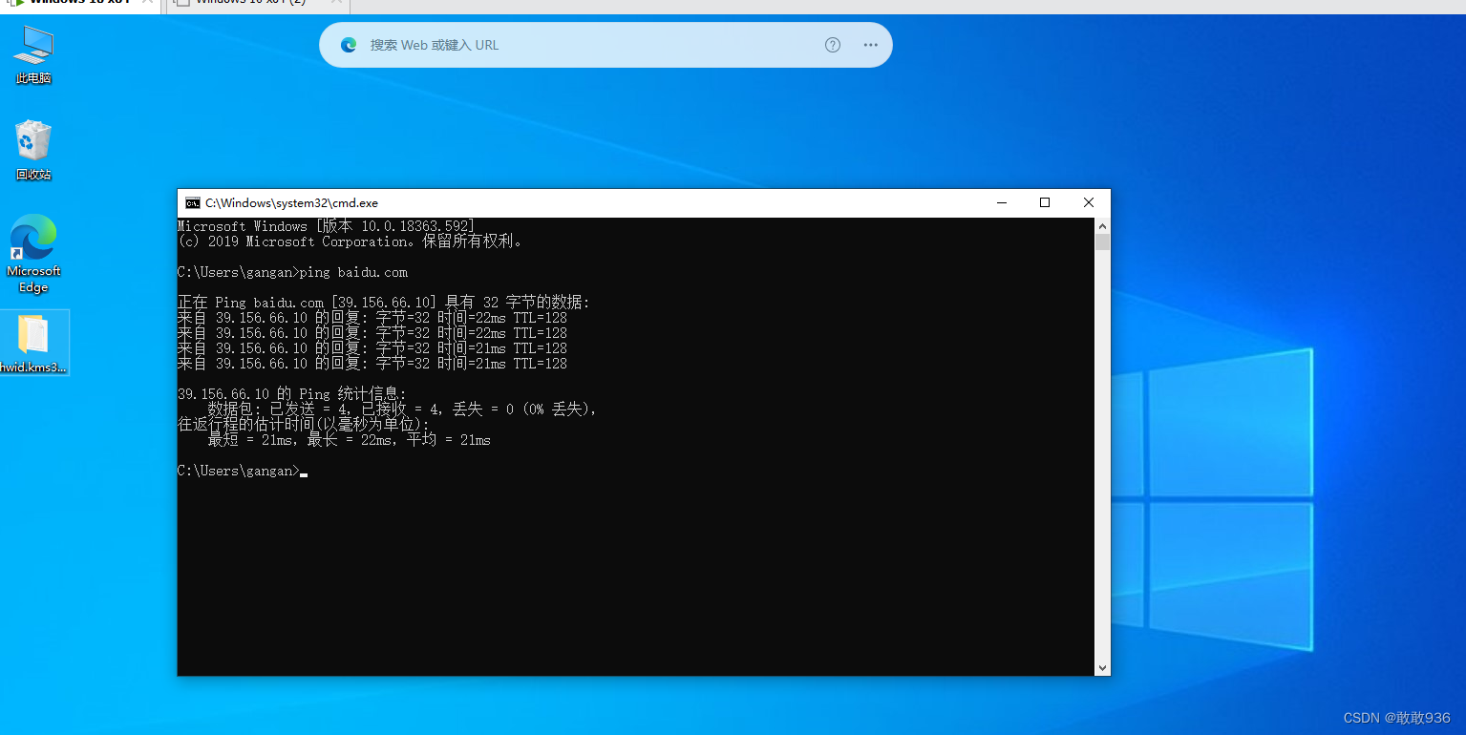Open the three-dots menu in the search bar
The width and height of the screenshot is (1466, 735).
(870, 45)
